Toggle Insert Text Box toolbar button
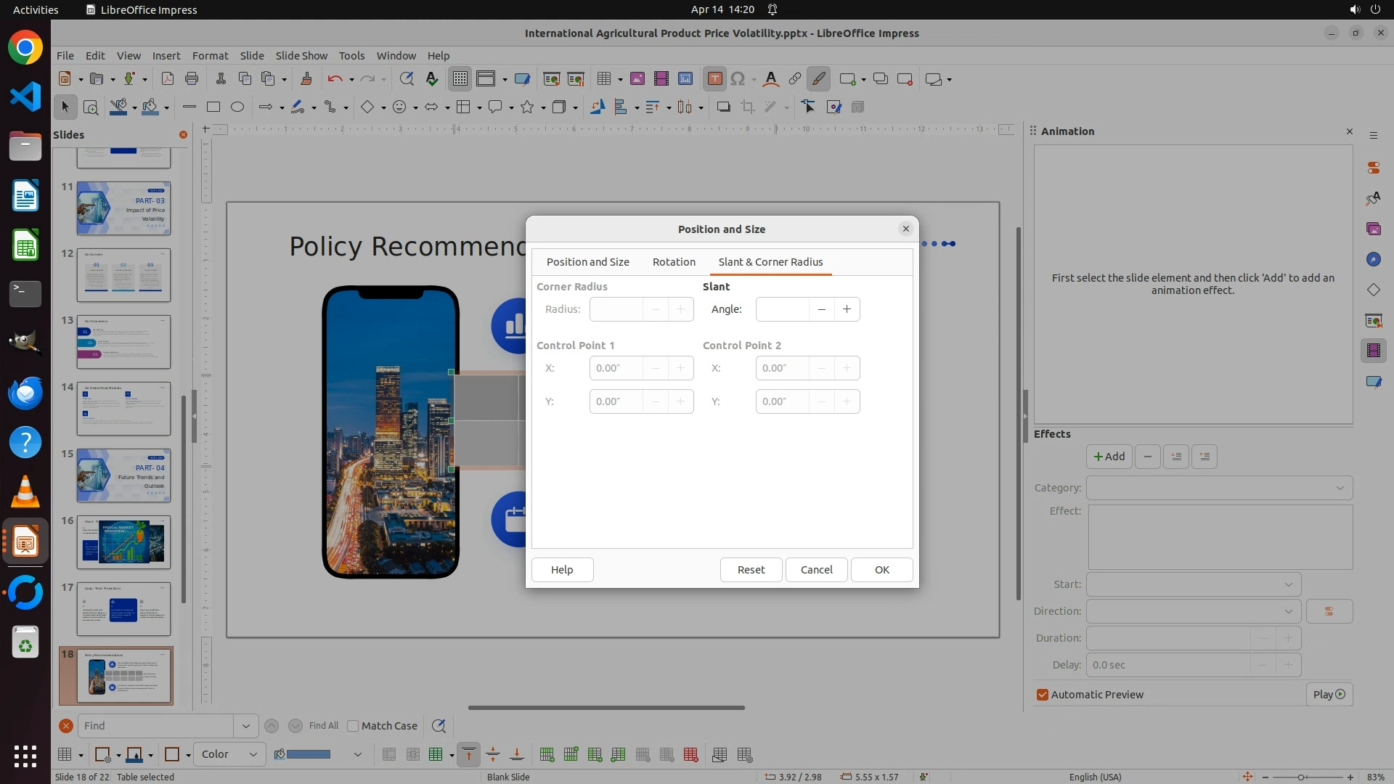Viewport: 1394px width, 784px height. 714,79
